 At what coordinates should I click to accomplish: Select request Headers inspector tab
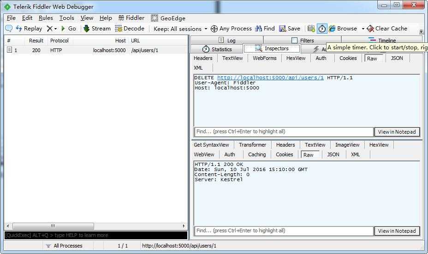coord(203,58)
